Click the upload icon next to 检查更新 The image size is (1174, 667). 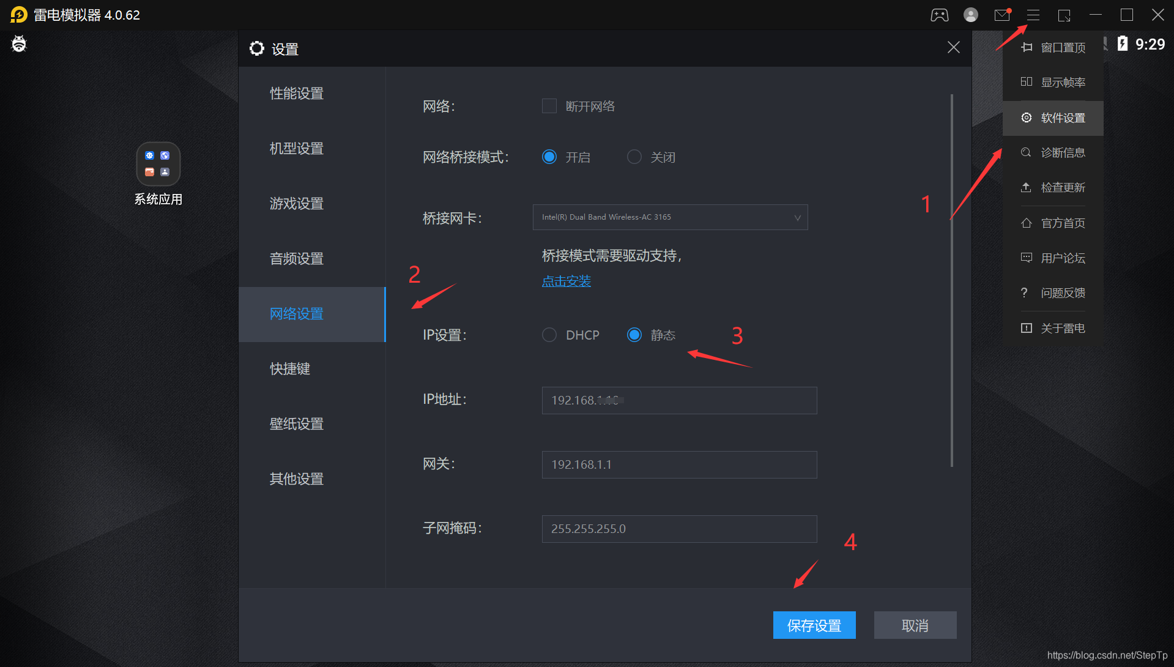1027,187
